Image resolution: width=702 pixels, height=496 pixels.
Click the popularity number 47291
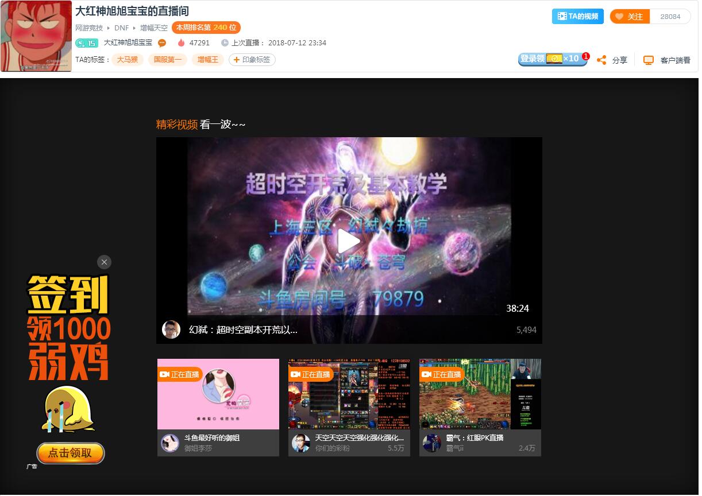pyautogui.click(x=199, y=43)
